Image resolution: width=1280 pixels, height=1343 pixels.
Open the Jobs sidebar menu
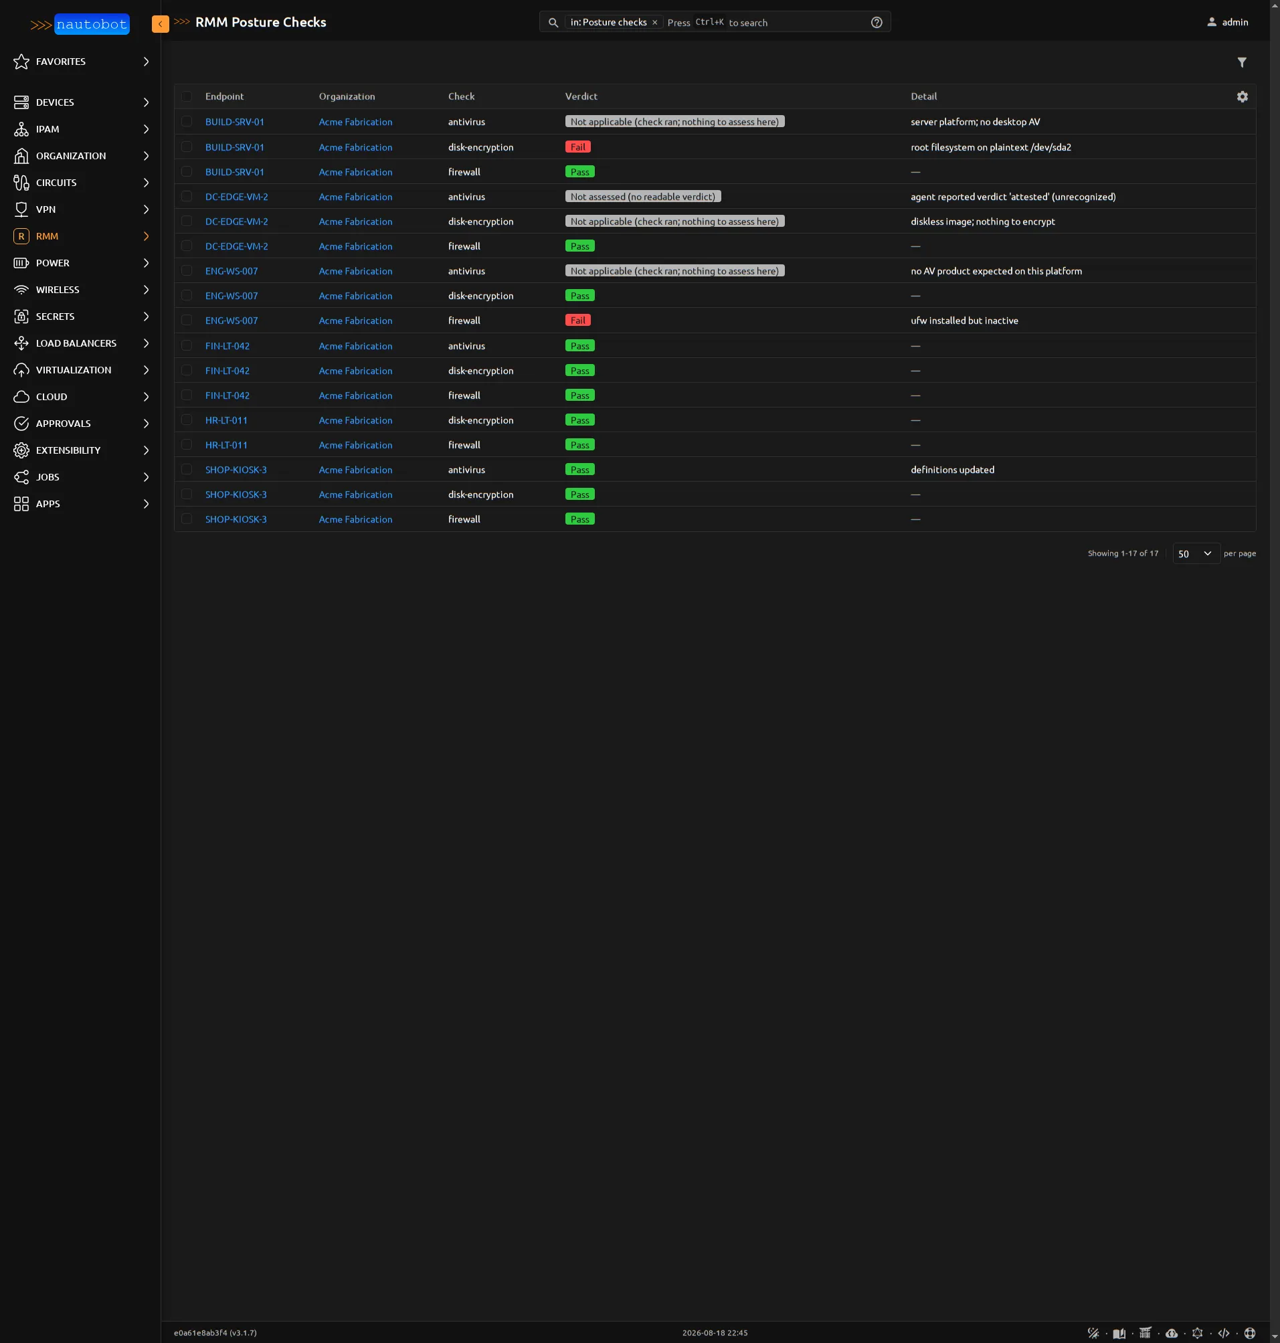point(80,477)
